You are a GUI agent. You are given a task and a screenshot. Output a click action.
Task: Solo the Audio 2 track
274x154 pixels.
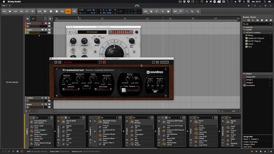[x=46, y=30]
